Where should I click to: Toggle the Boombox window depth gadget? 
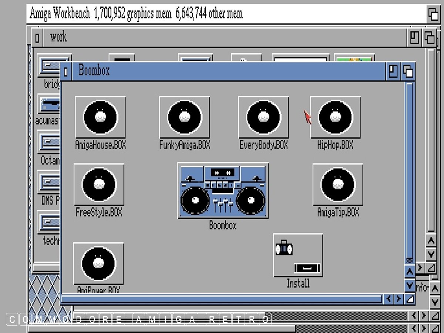408,71
